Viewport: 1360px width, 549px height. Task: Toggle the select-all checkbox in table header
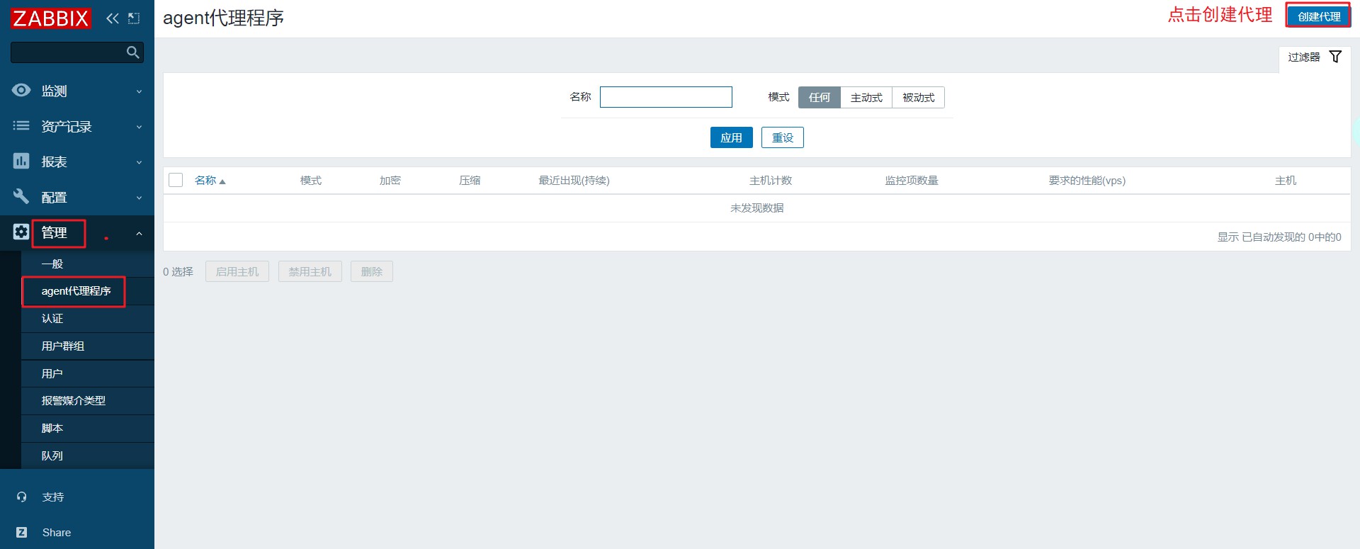click(x=176, y=180)
